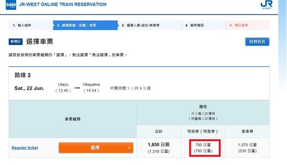Screen dimensions: 287x165
Task: Select step 2 選擇路線、設備、車票 tab
Action: click(85, 25)
